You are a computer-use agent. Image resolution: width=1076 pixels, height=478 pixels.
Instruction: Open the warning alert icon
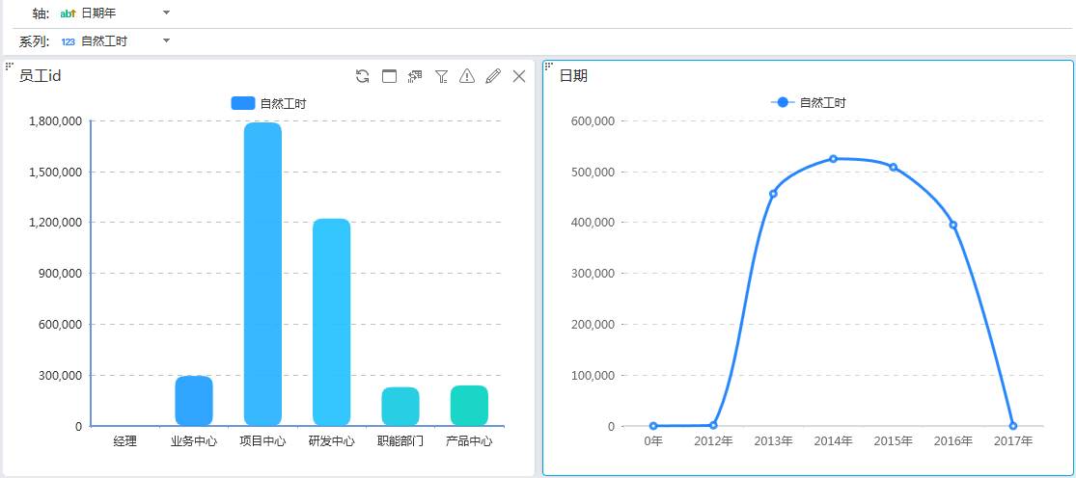click(467, 76)
